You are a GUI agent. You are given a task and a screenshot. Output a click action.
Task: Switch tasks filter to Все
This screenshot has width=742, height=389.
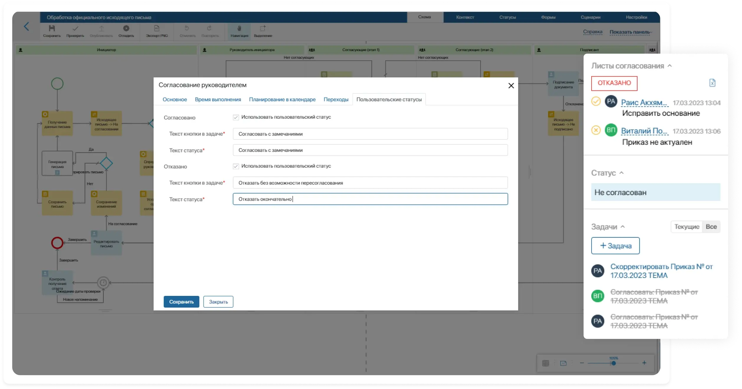click(711, 227)
